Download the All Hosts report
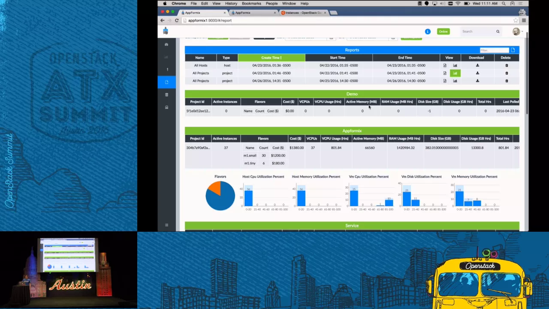Viewport: 549px width, 309px height. coord(477,65)
